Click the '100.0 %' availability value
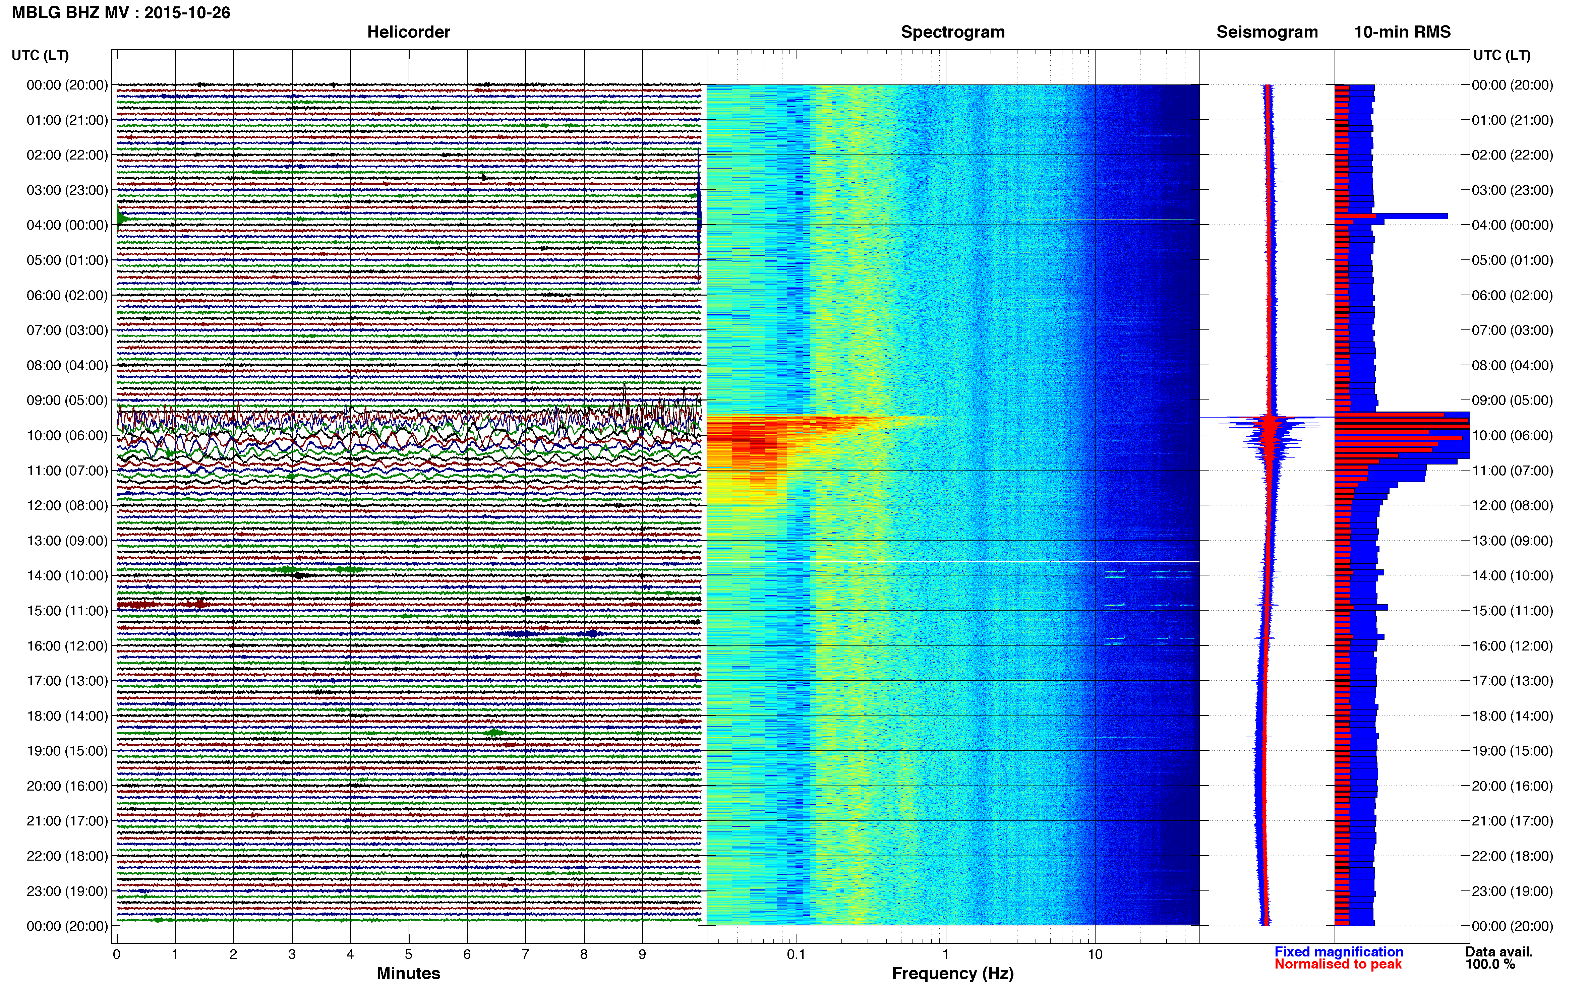 (1490, 964)
